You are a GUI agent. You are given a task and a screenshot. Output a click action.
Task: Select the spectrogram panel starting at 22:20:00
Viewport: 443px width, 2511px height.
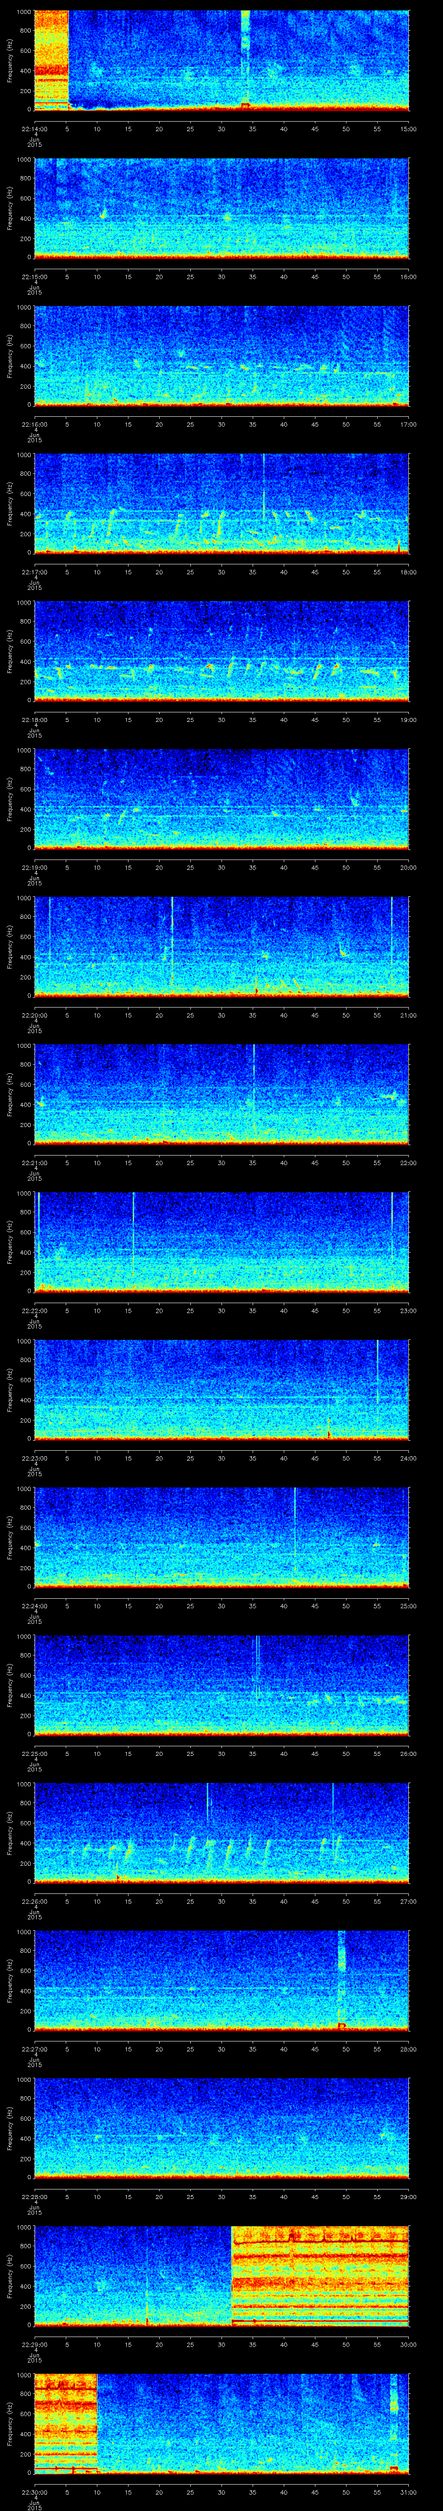coord(222,946)
